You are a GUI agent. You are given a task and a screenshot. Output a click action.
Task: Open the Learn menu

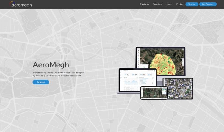coord(169,4)
